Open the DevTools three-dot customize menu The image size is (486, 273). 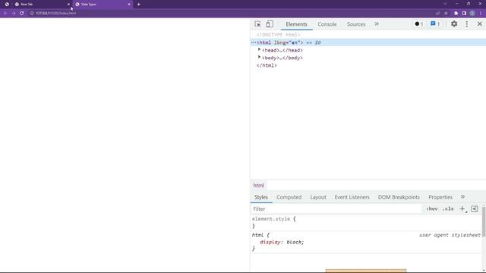coord(467,24)
